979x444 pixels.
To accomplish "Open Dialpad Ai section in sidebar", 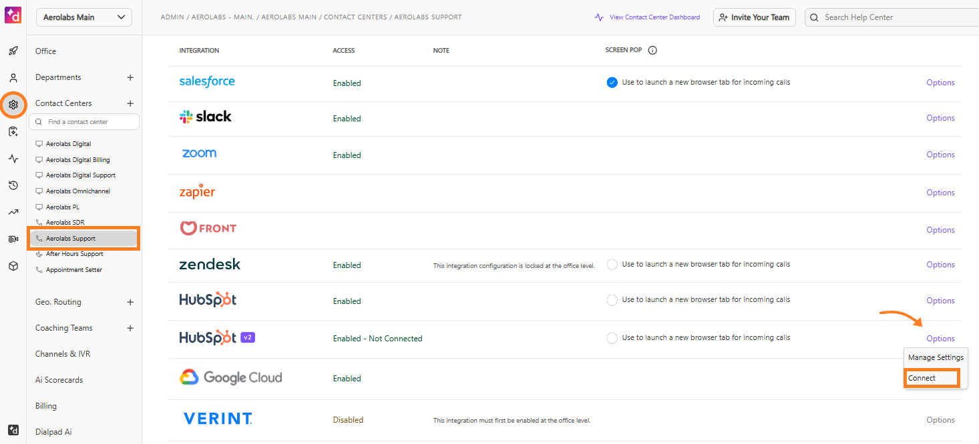I will (x=53, y=432).
